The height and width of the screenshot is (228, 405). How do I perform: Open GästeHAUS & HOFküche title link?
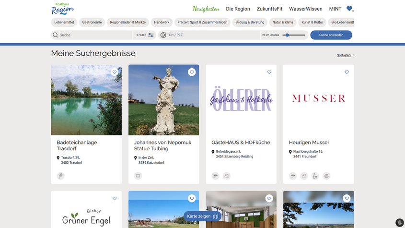click(x=241, y=143)
